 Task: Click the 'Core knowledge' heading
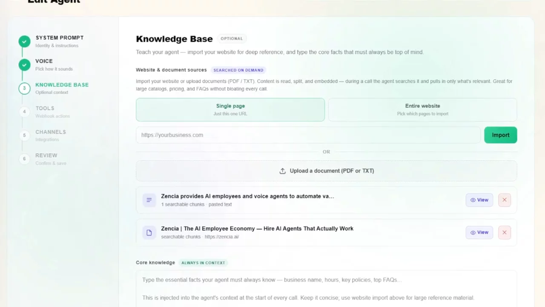pos(155,263)
